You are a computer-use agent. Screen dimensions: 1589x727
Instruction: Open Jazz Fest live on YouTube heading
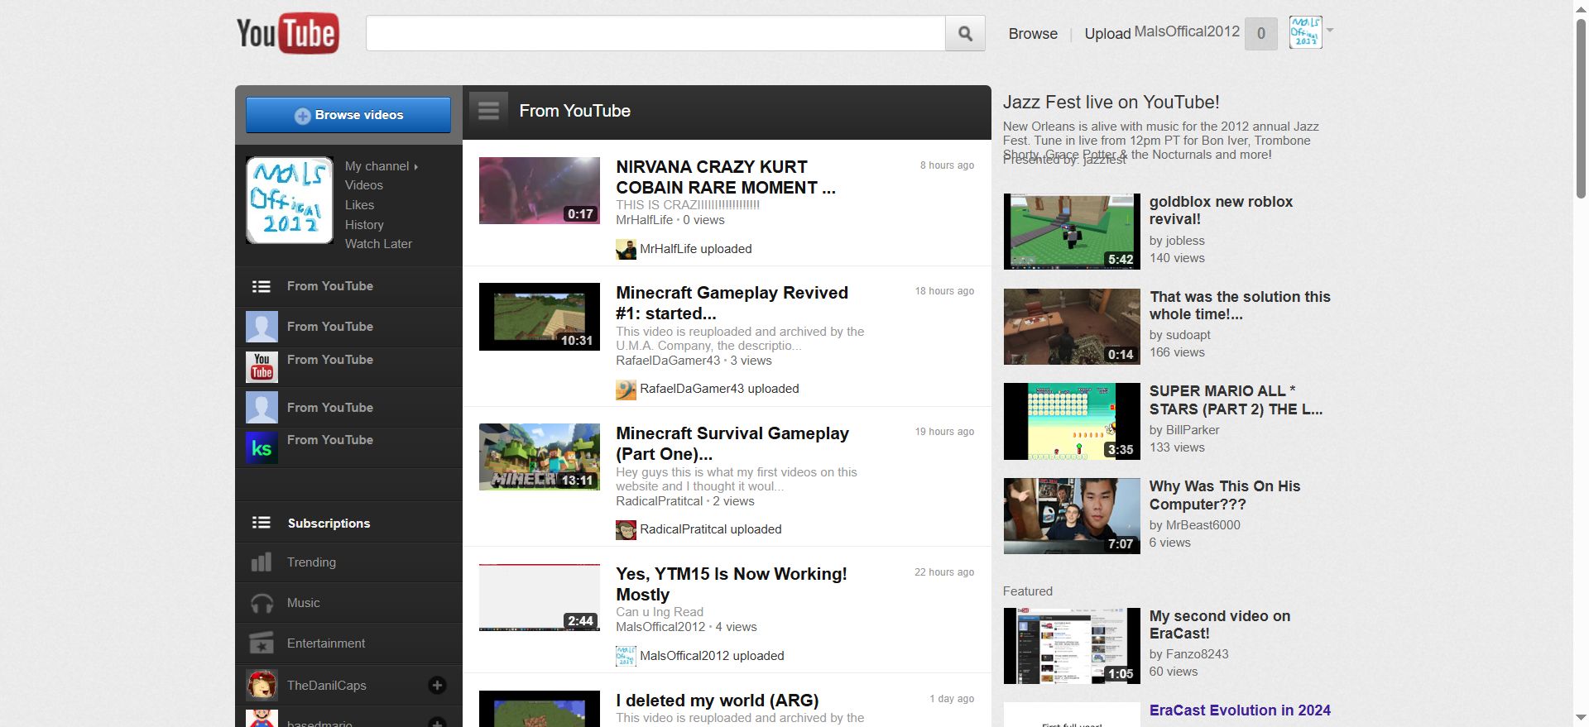[1111, 102]
